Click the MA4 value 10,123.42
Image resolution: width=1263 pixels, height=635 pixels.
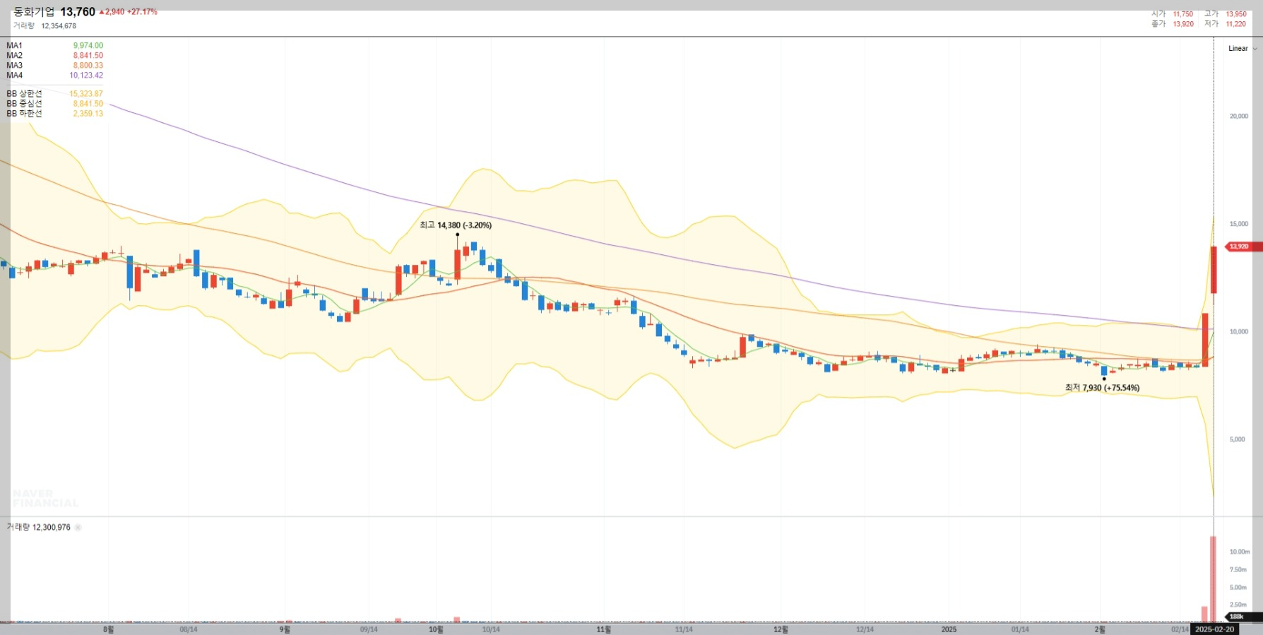click(x=86, y=76)
